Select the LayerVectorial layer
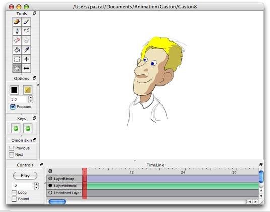This screenshot has height=212, width=270. [x=65, y=186]
